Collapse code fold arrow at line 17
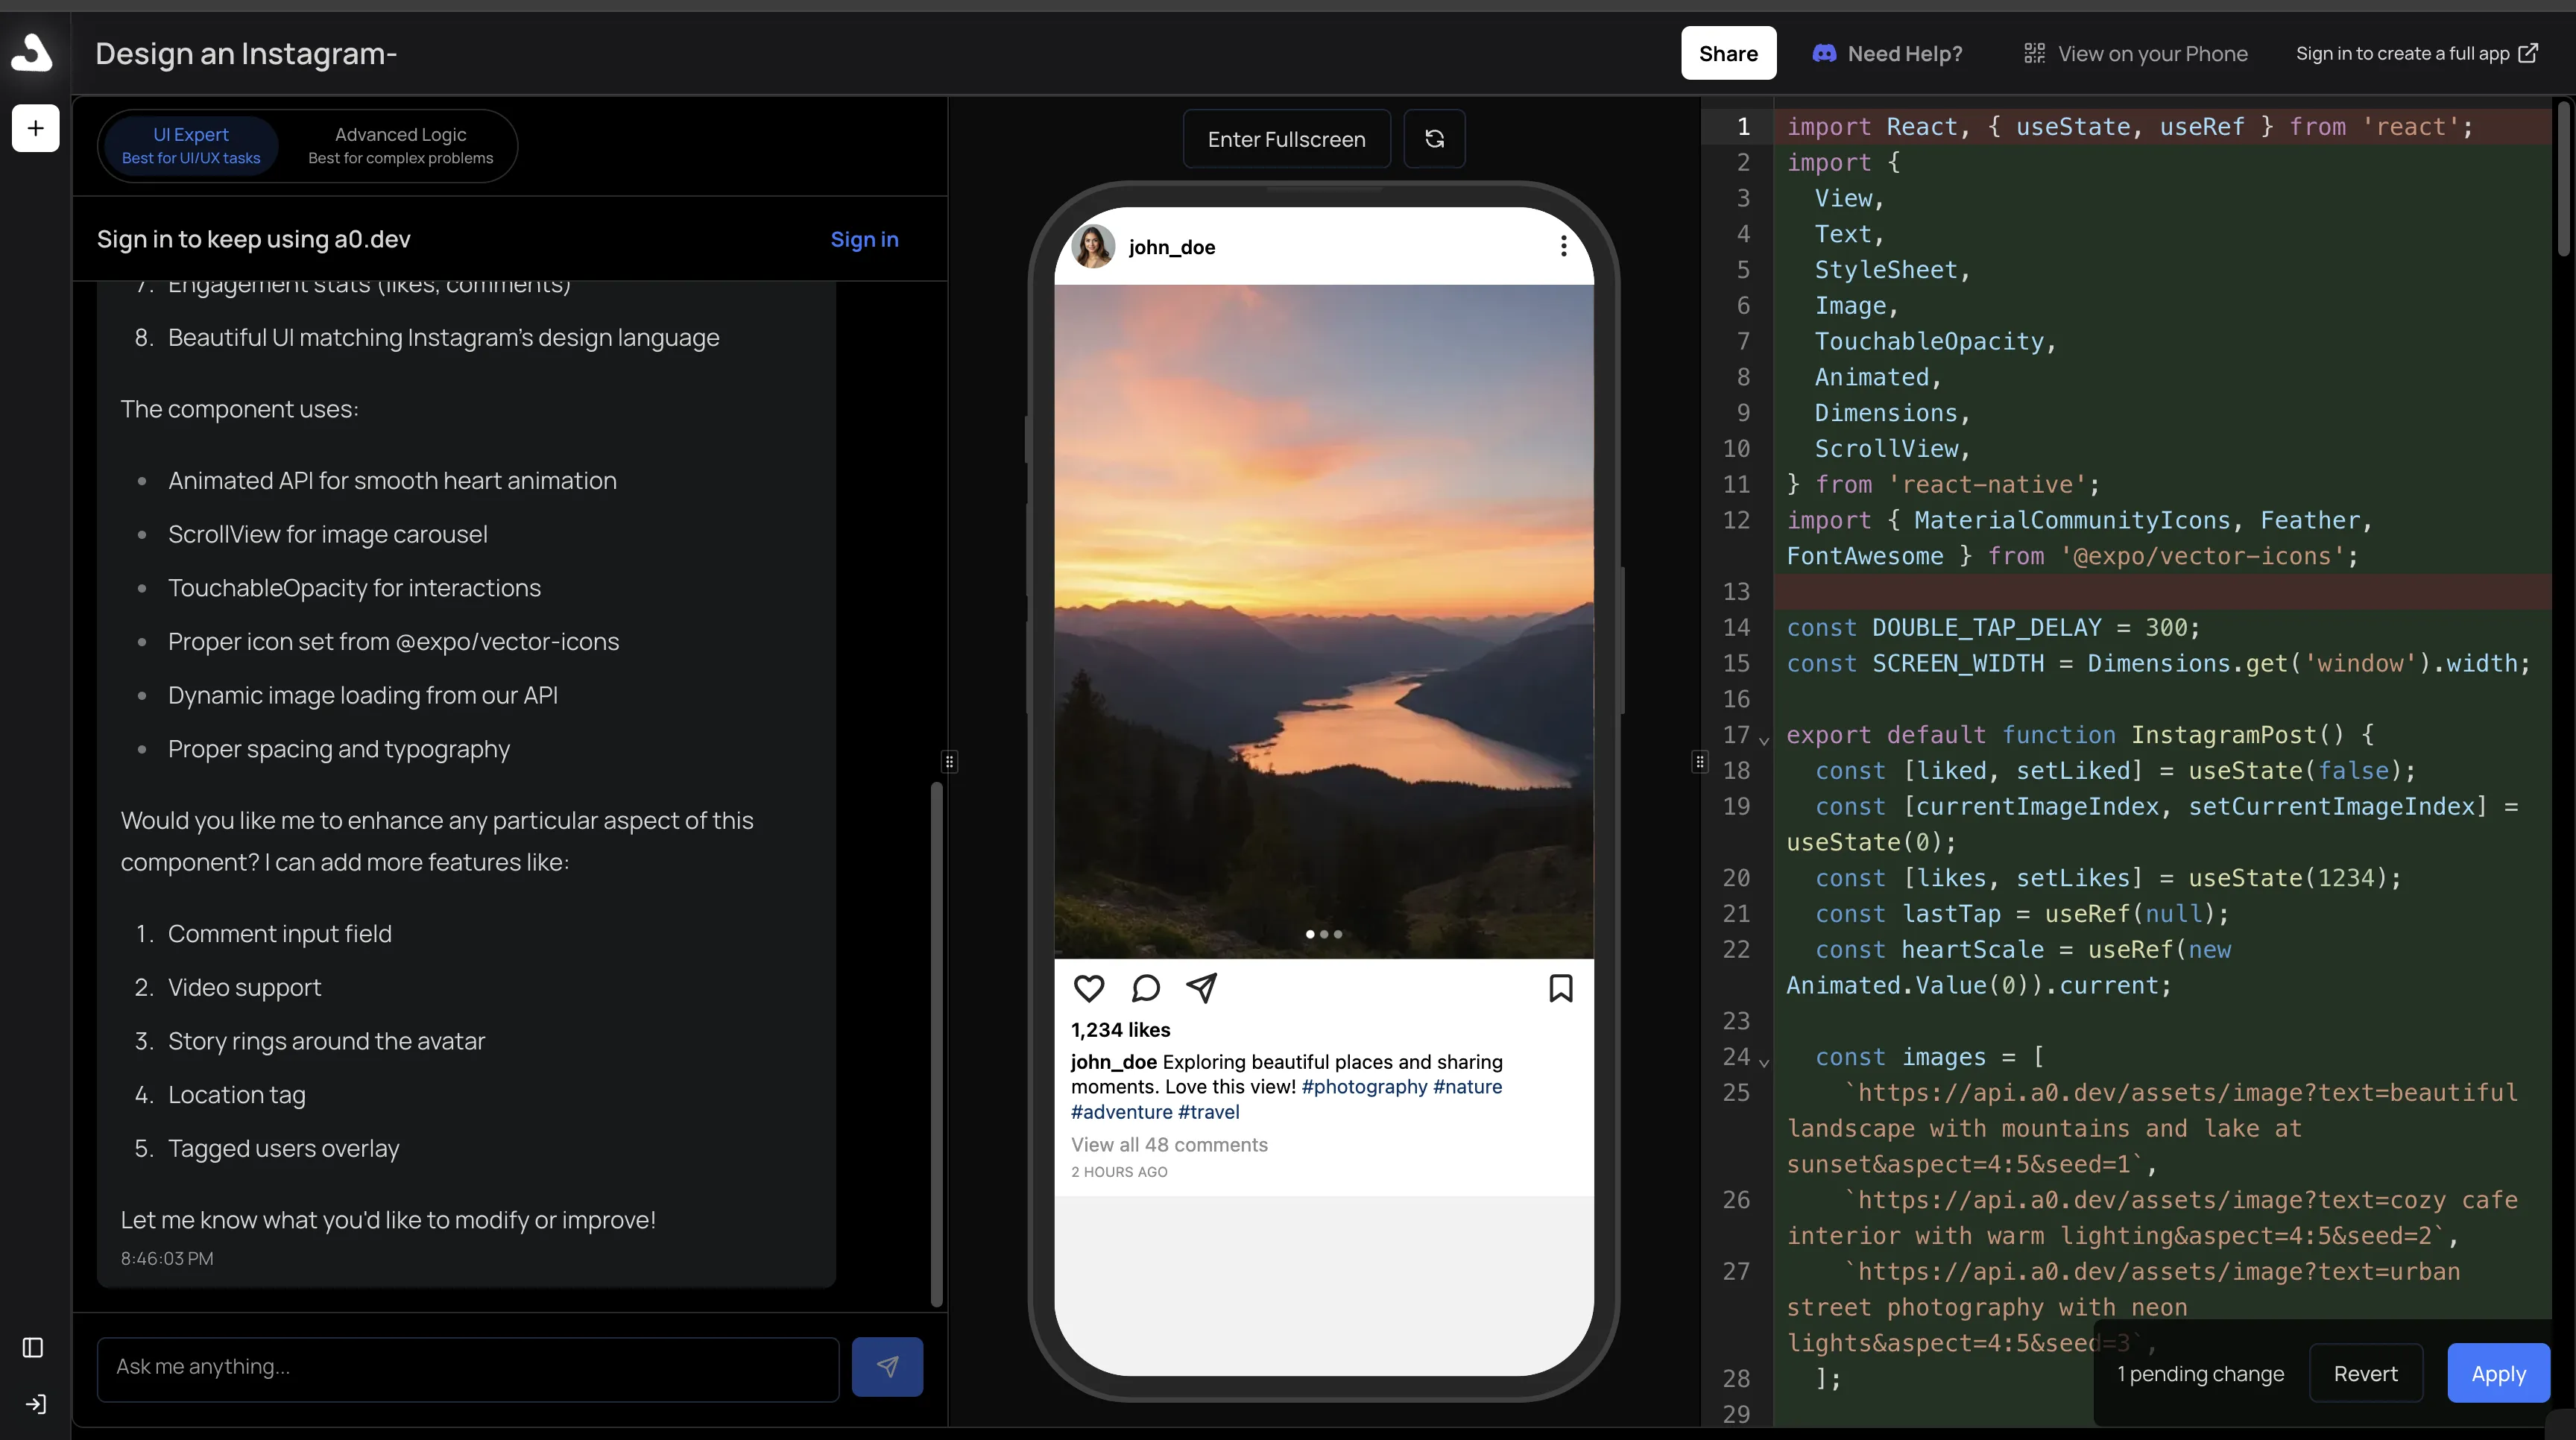 (1764, 740)
